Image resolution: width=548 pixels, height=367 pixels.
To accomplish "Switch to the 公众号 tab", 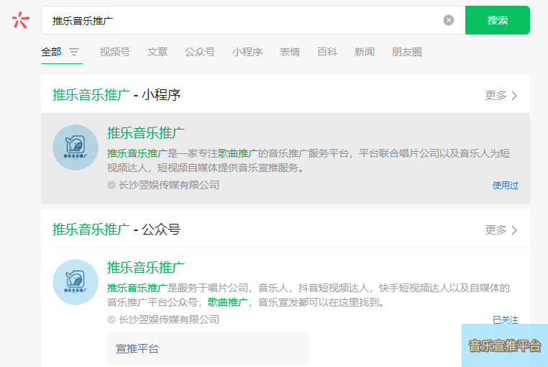I will (200, 52).
